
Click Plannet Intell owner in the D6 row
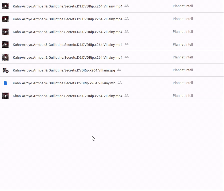coord(183,57)
